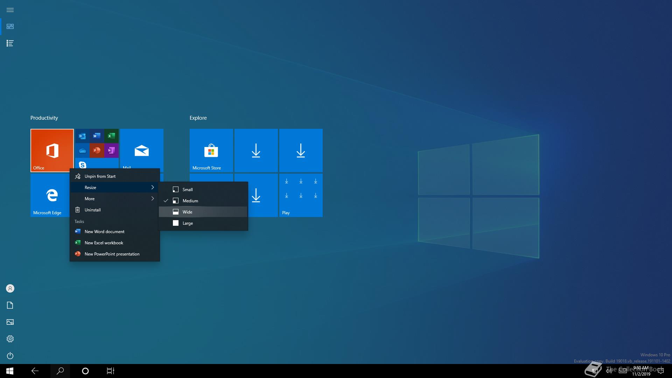
Task: Select Small tile size
Action: (203, 189)
